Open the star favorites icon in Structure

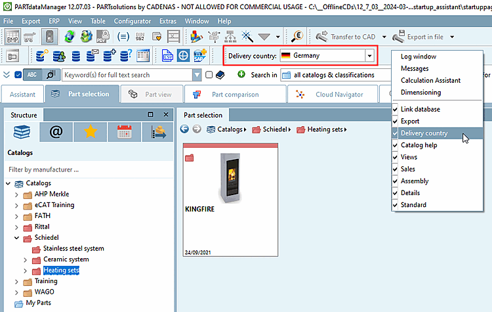click(x=91, y=132)
